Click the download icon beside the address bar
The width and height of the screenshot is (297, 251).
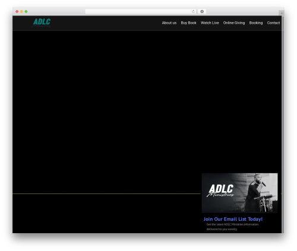pos(202,11)
